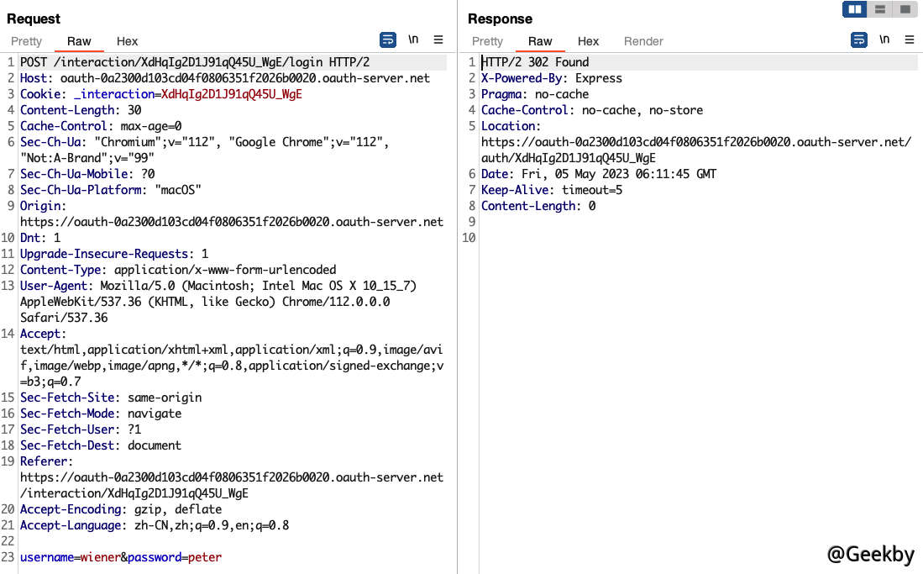Viewport: 923px width, 574px height.
Task: Switch to the Response Pretty tab
Action: pos(487,41)
